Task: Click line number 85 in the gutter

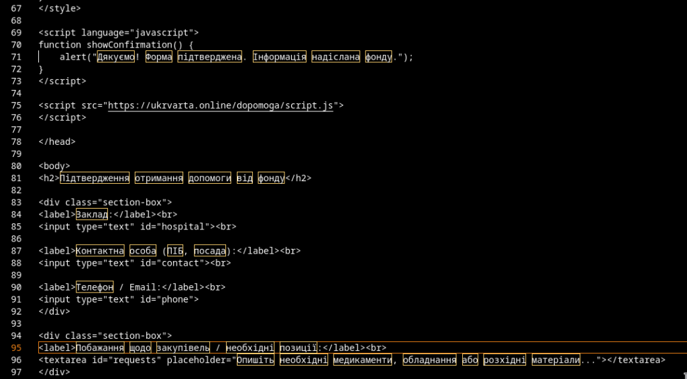Action: click(x=16, y=227)
